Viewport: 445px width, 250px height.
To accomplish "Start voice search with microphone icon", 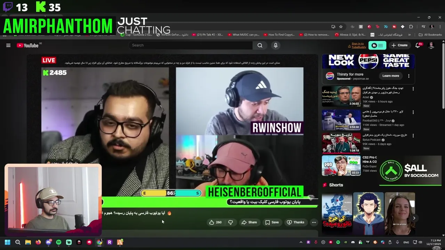I will point(276,45).
